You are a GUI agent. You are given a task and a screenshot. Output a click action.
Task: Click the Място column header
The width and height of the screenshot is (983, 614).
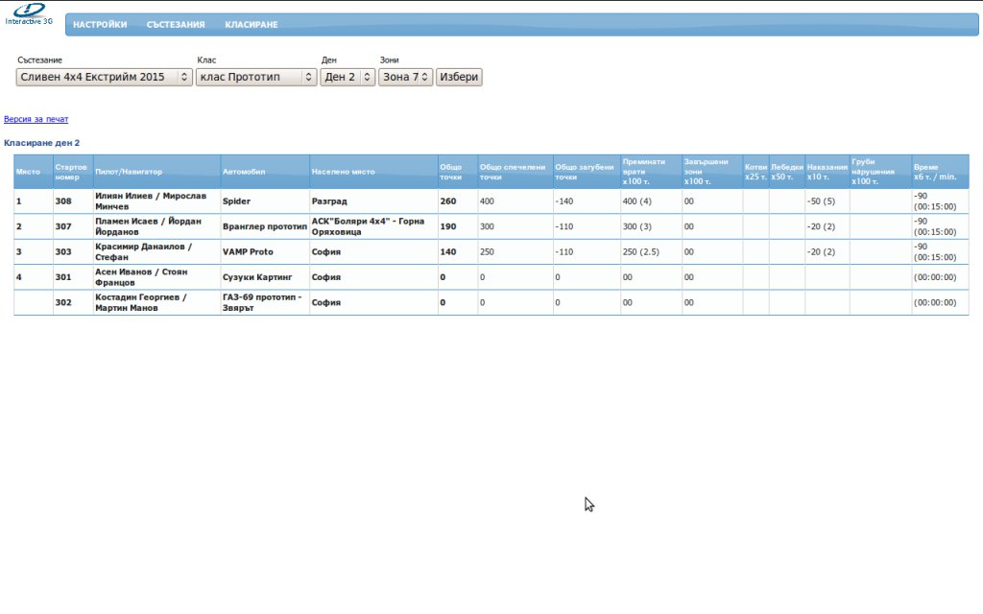point(29,172)
